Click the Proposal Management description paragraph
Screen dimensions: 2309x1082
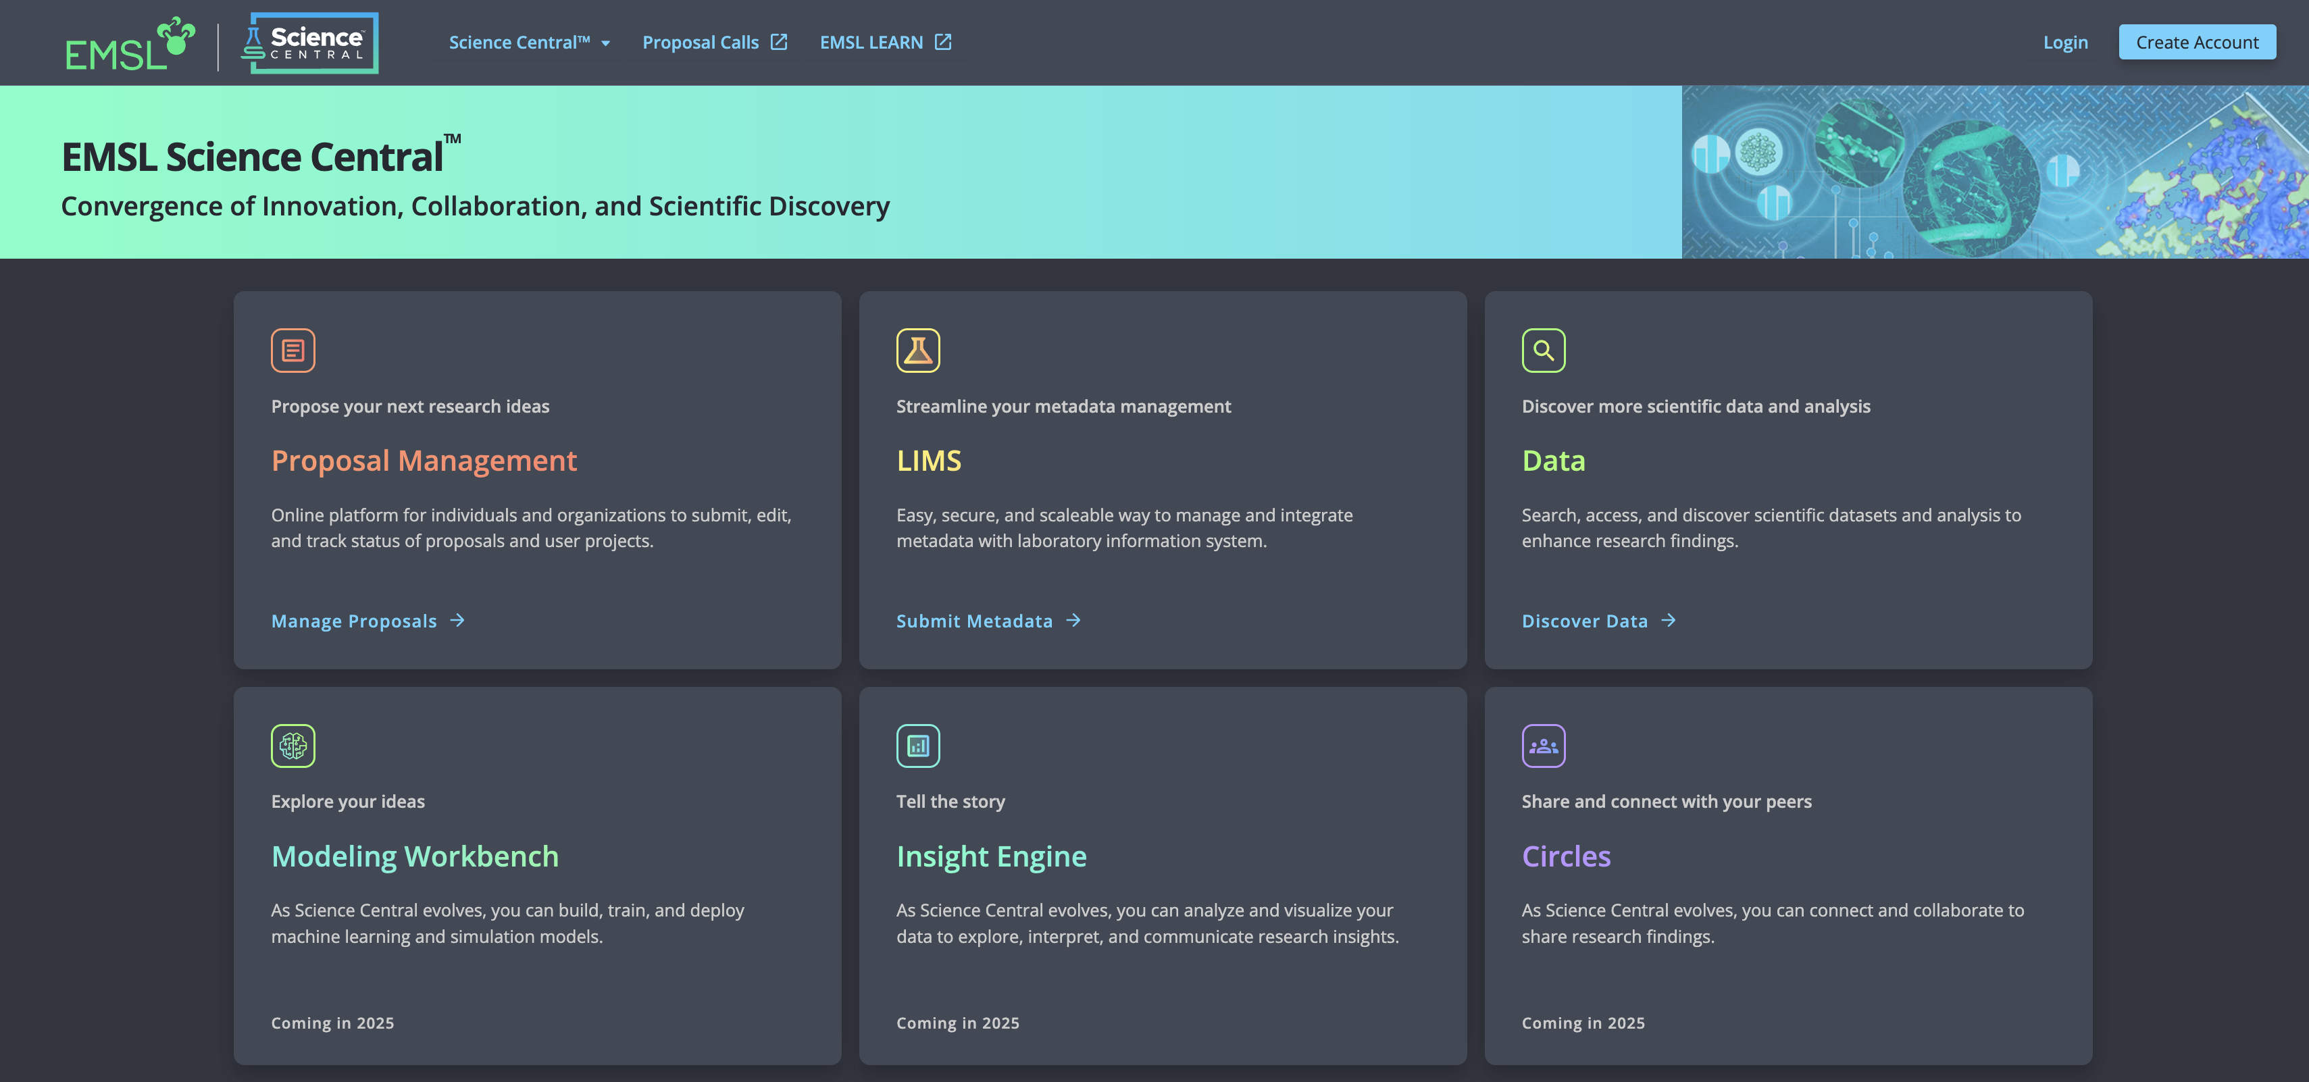click(x=532, y=528)
